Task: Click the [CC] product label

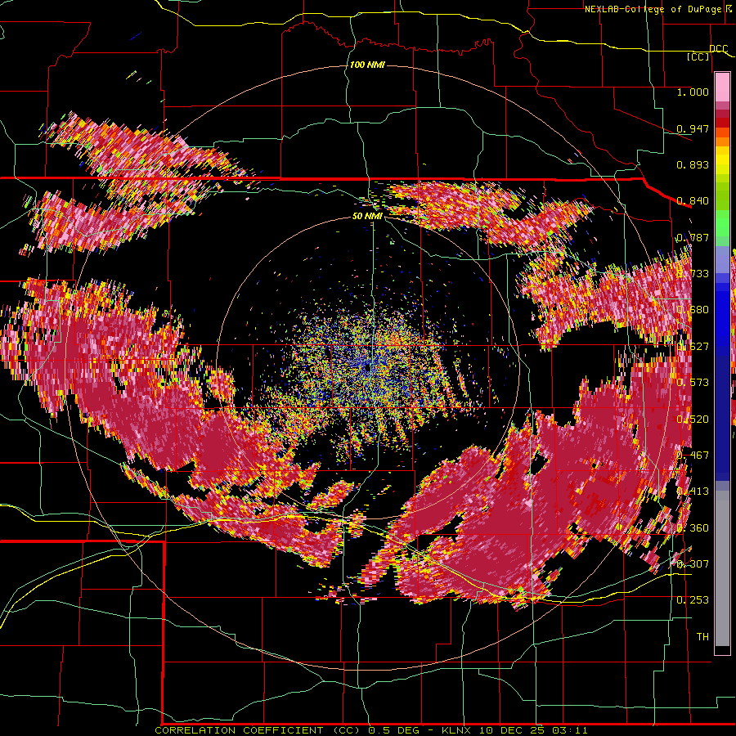Action: tap(698, 56)
